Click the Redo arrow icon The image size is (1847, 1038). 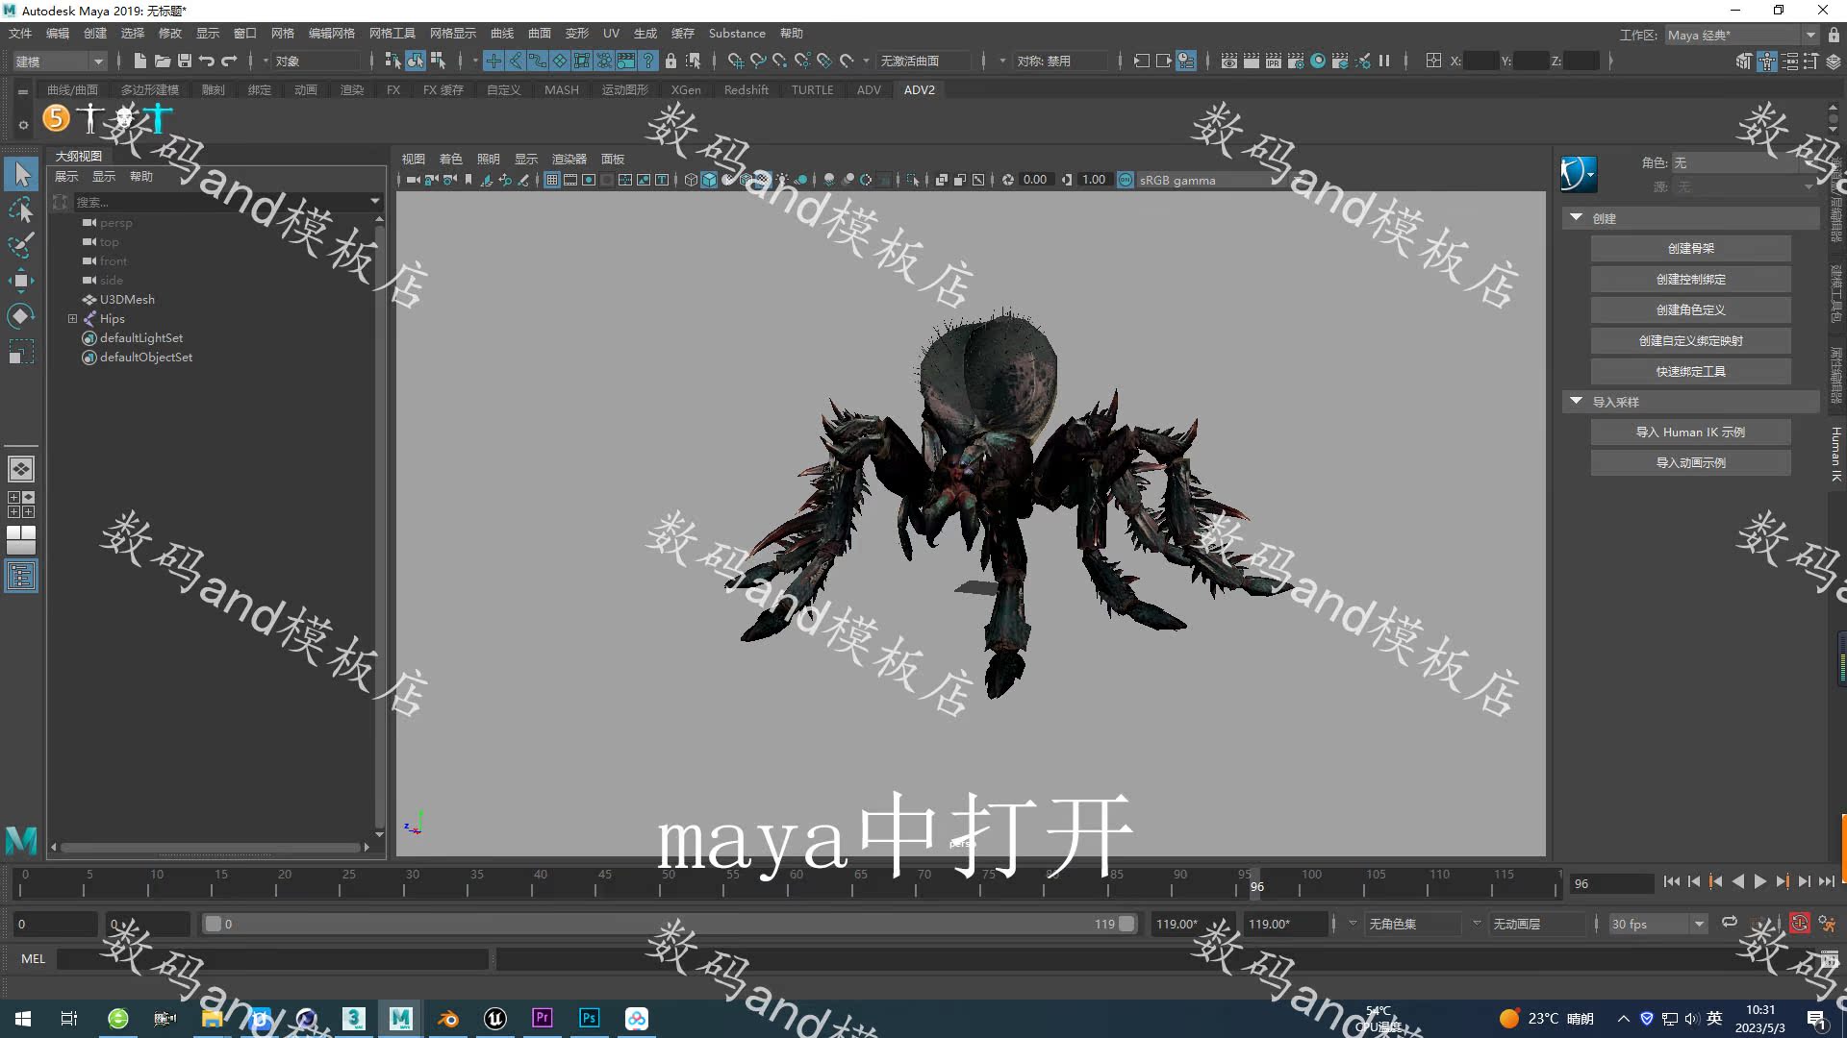229,61
